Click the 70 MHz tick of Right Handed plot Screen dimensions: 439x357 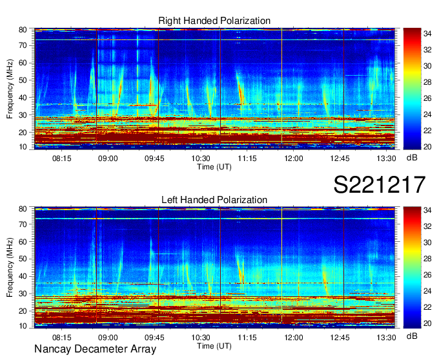click(x=23, y=45)
